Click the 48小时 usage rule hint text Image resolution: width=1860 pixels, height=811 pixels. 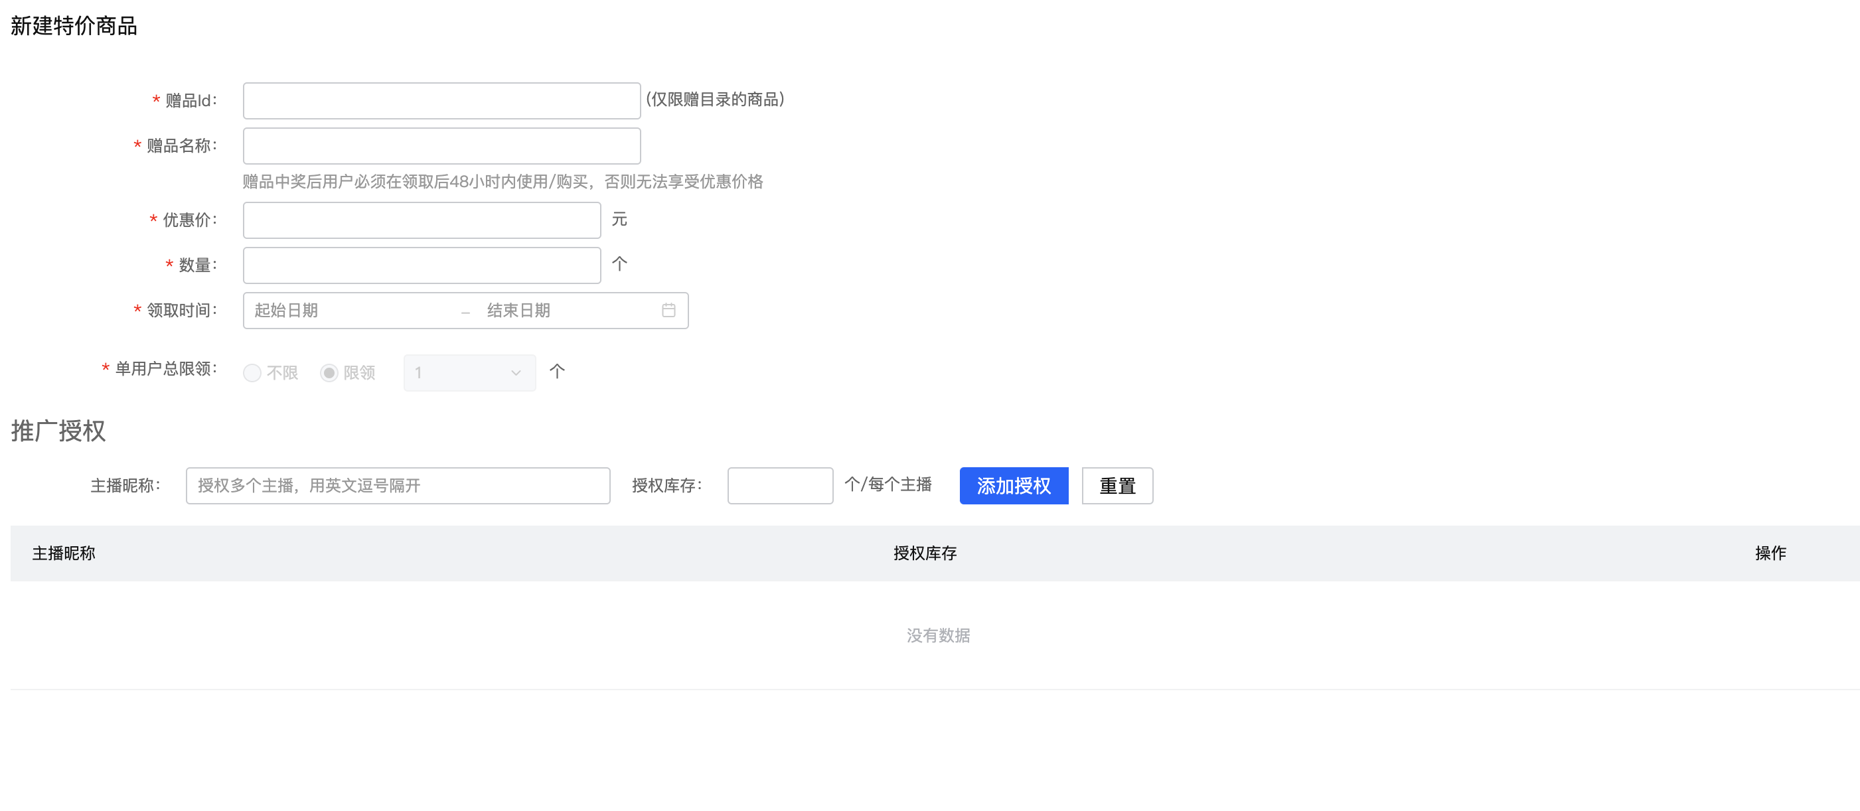click(503, 181)
